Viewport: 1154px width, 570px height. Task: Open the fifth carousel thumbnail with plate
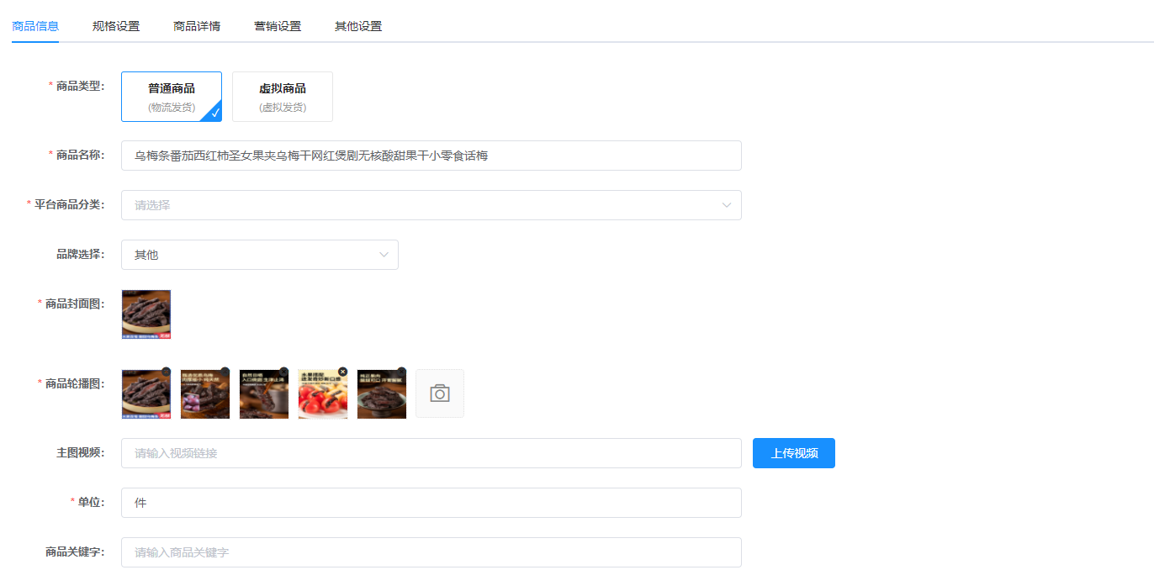[382, 393]
